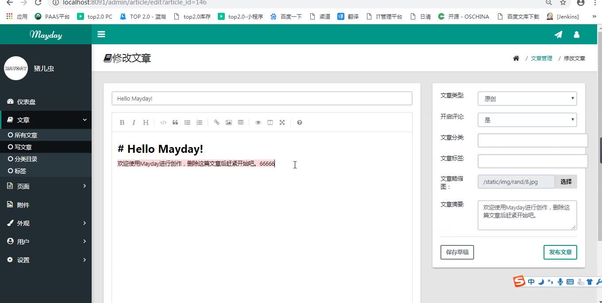Screen dimensions: 602x303
Task: Bookmark page with the star icon
Action: click(x=563, y=3)
